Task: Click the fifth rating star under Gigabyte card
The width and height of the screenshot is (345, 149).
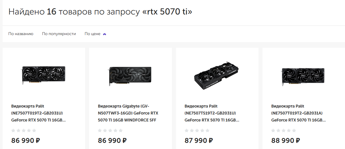Action: click(x=121, y=131)
